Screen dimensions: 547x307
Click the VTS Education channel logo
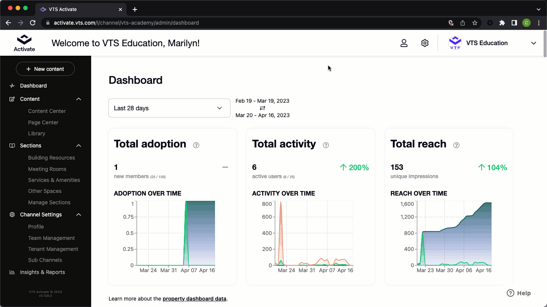pos(455,43)
